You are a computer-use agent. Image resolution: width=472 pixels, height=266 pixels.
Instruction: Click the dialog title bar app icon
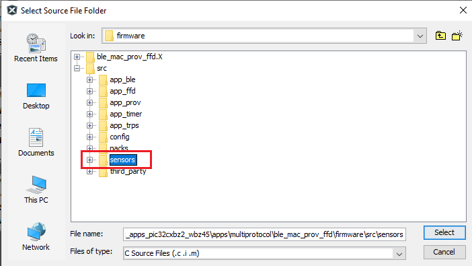12,10
